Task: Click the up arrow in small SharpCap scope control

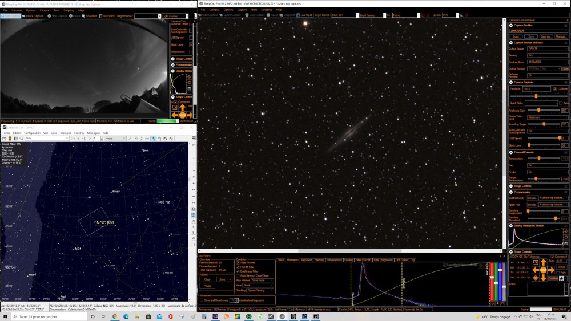Action: 183,108
